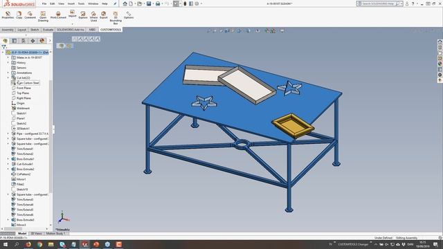Switch to the Evaluate ribbon tab

coord(48,30)
